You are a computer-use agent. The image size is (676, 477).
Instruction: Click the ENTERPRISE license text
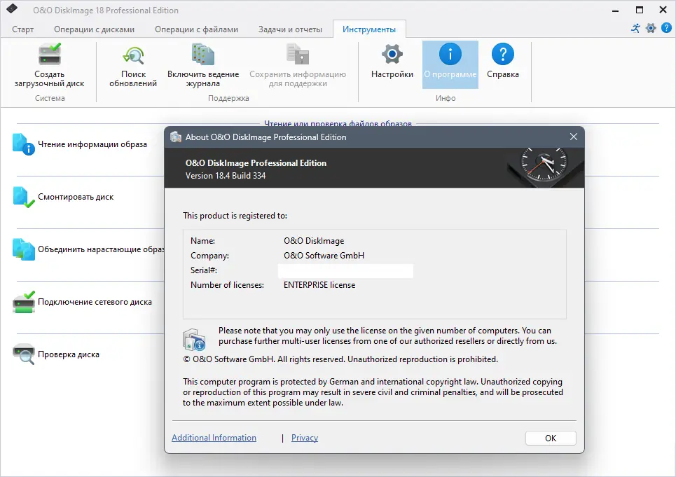tap(319, 285)
